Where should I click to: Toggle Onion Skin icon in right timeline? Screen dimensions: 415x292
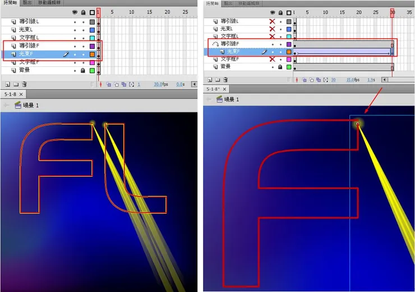click(305, 80)
